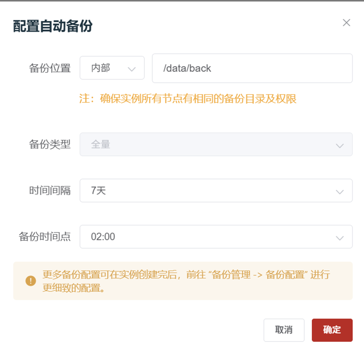Click the 备份时间点 field label

tap(45, 237)
